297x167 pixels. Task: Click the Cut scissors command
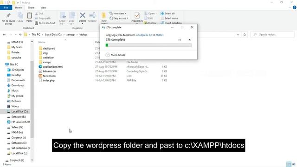39,13
